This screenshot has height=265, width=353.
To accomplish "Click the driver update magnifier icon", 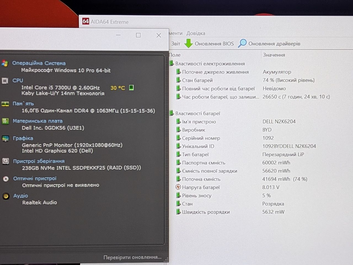I will (242, 43).
